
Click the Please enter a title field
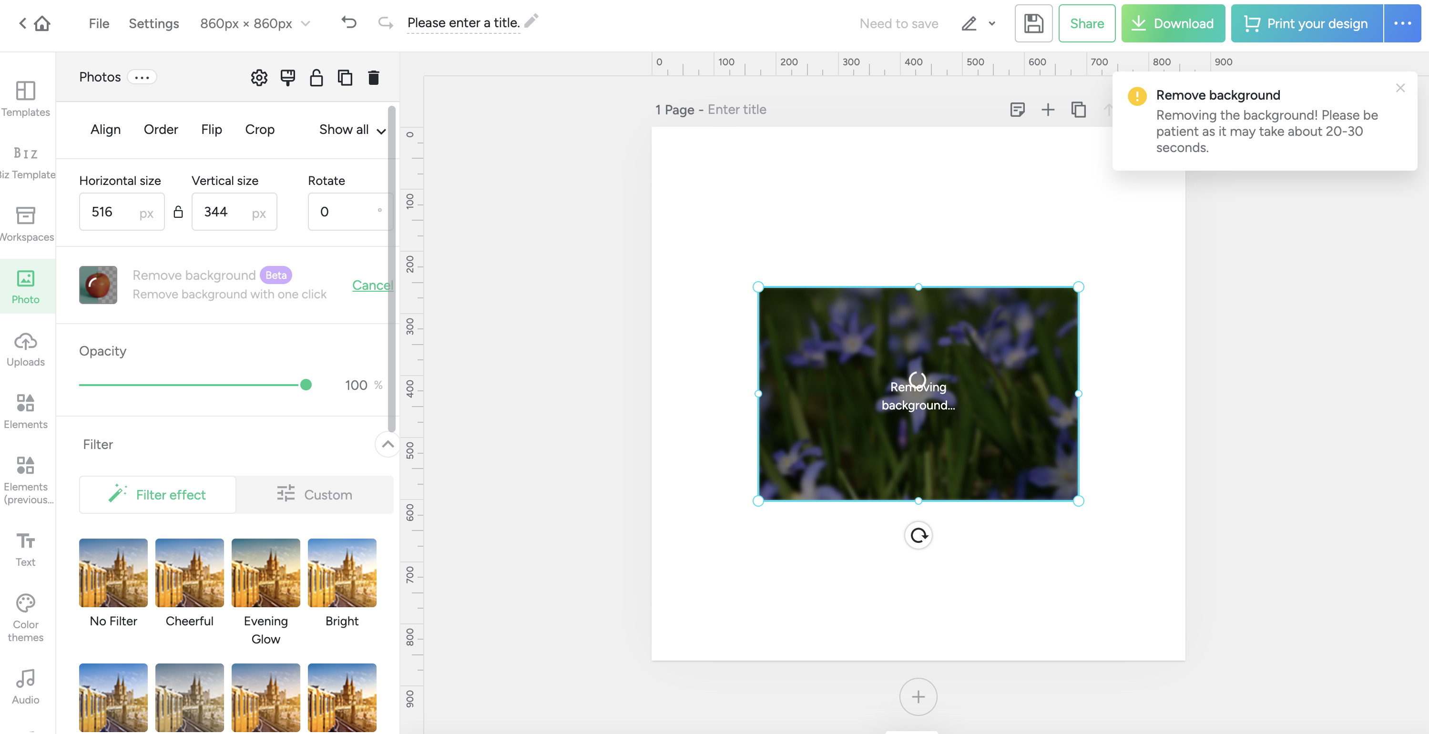(x=463, y=23)
